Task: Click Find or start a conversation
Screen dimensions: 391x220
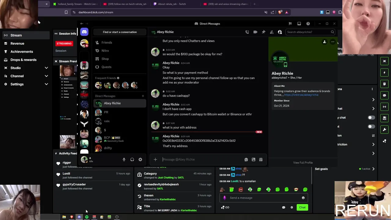Action: point(120,32)
